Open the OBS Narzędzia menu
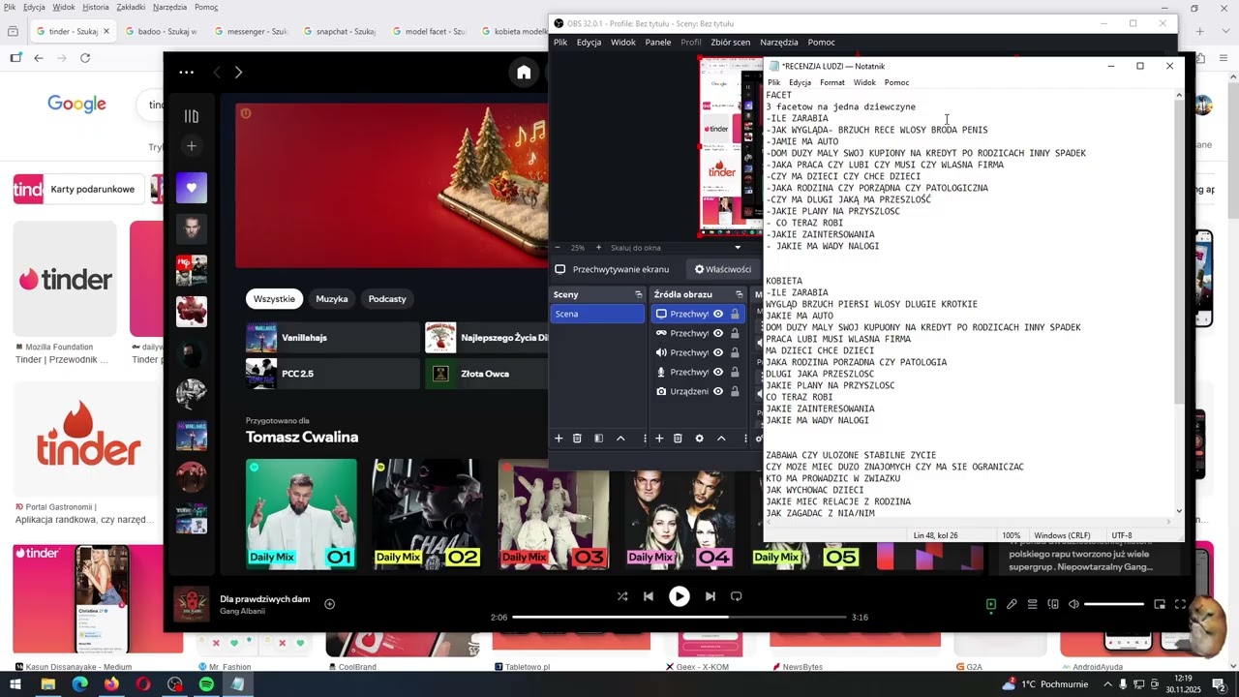Image resolution: width=1239 pixels, height=697 pixels. (779, 43)
